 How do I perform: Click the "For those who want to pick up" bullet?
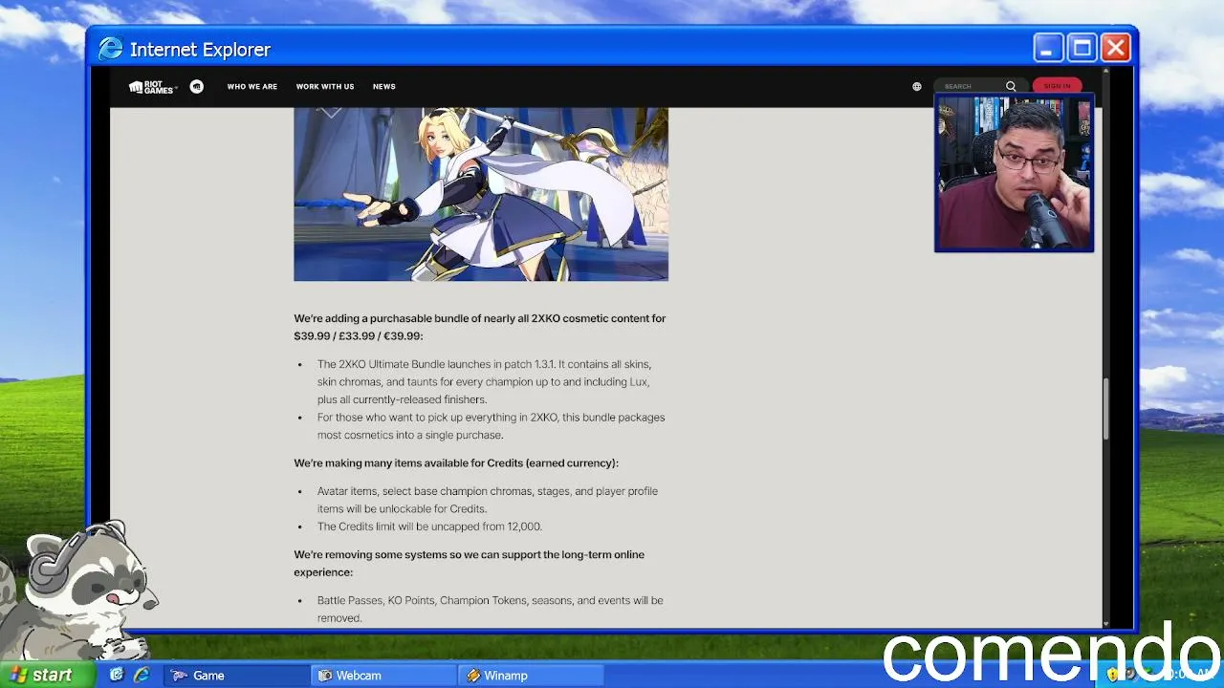click(x=491, y=426)
